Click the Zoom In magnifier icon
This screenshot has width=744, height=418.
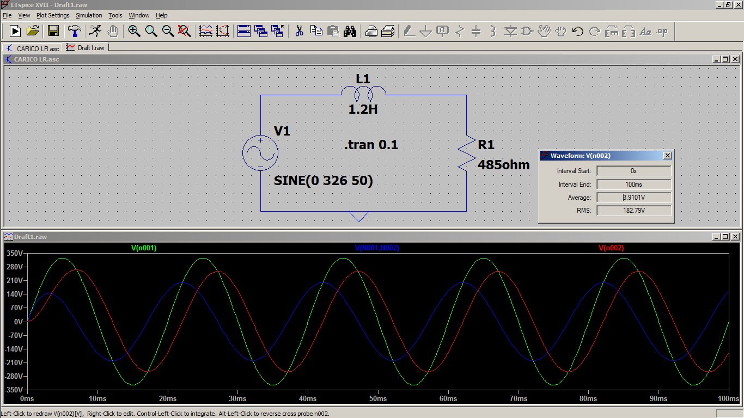tap(134, 31)
